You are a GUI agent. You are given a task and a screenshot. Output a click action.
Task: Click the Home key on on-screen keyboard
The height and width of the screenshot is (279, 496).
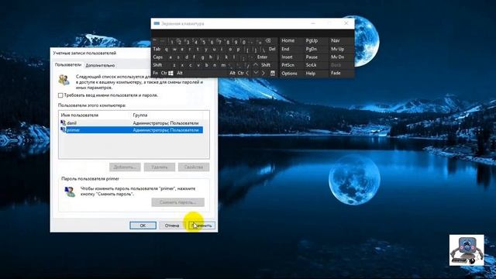pyautogui.click(x=288, y=40)
